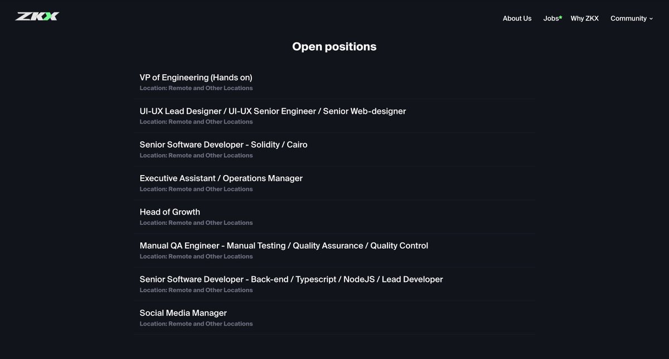The width and height of the screenshot is (669, 359).
Task: Select About Us in the navigation bar
Action: point(517,18)
